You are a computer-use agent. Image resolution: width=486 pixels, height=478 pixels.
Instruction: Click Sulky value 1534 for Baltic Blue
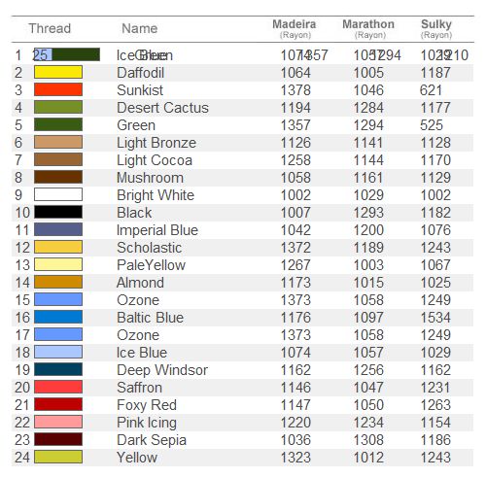click(x=435, y=318)
